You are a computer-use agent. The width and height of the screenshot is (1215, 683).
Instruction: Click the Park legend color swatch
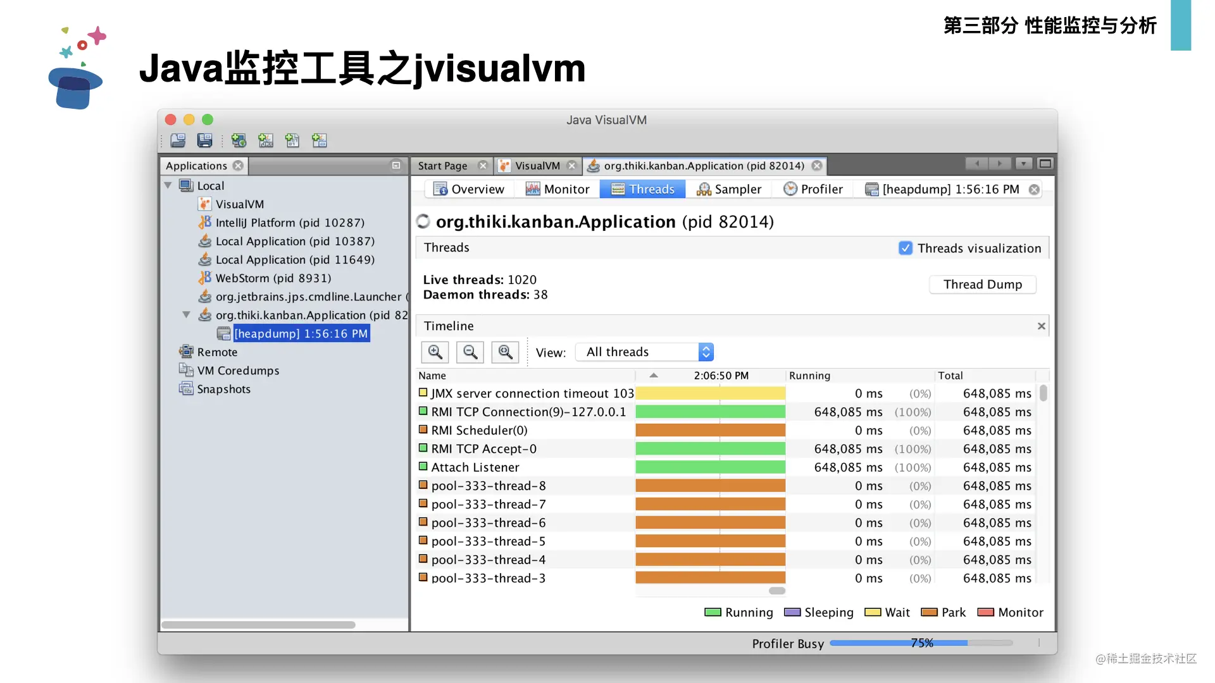pyautogui.click(x=929, y=612)
